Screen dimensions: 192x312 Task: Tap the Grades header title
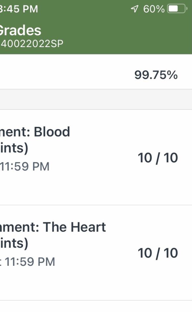(21, 30)
